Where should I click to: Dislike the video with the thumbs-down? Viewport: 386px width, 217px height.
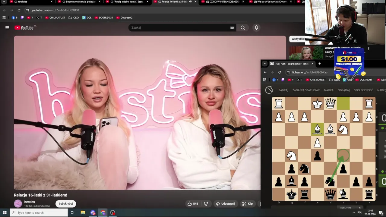206,204
